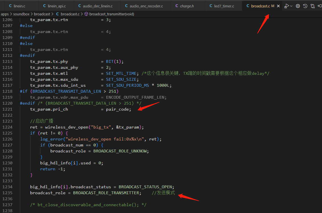322x213 pixels.
Task: Click 'BROADCAST_STATUS_OPEN' on line 1234
Action: [x=145, y=187]
